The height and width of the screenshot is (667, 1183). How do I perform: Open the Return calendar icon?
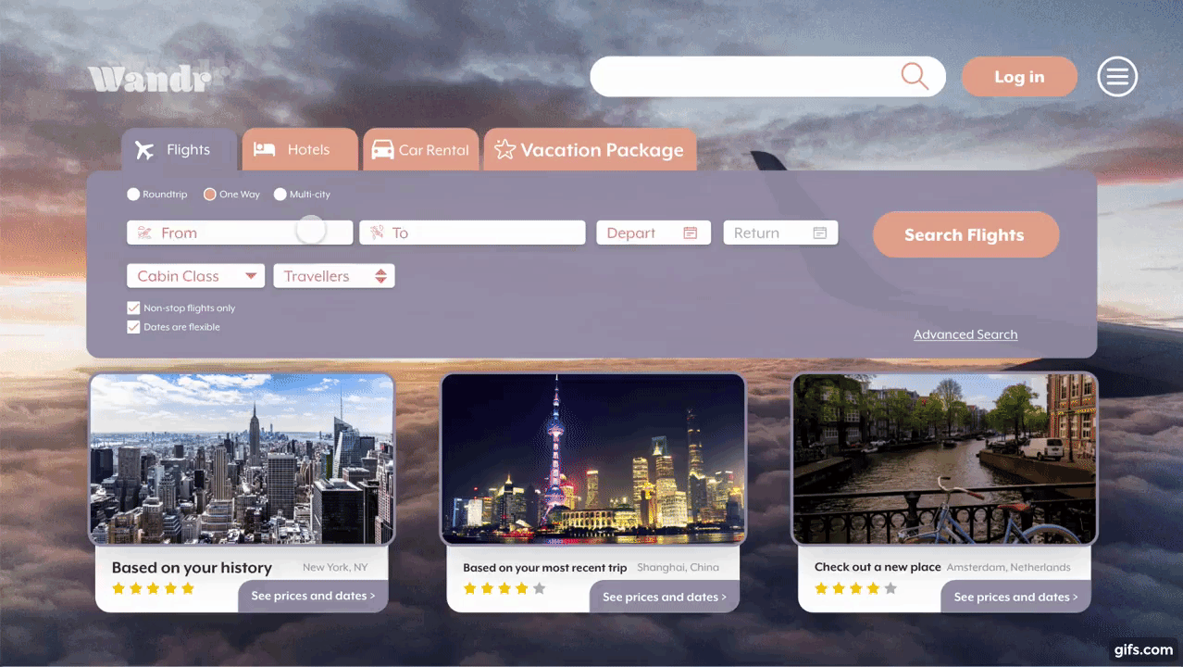pyautogui.click(x=819, y=233)
